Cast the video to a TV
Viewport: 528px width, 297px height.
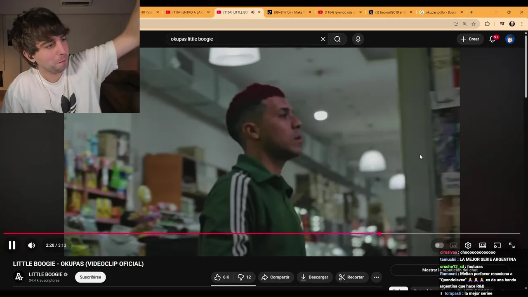coord(497,245)
